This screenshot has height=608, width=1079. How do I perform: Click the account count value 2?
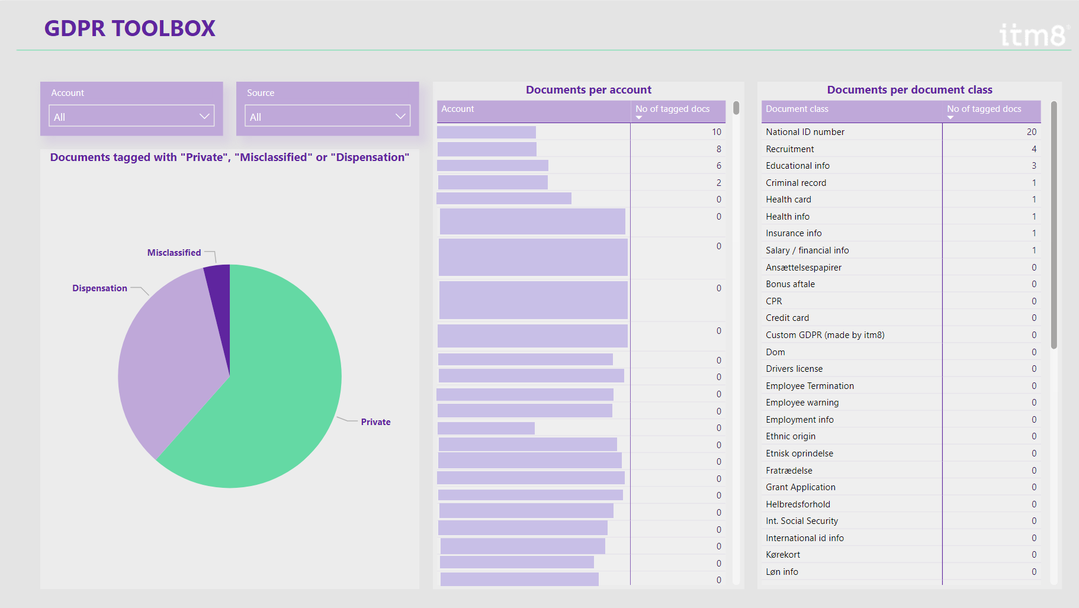pyautogui.click(x=719, y=183)
